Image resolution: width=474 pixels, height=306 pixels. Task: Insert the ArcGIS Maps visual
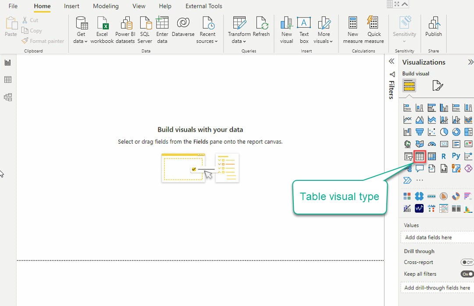456,169
